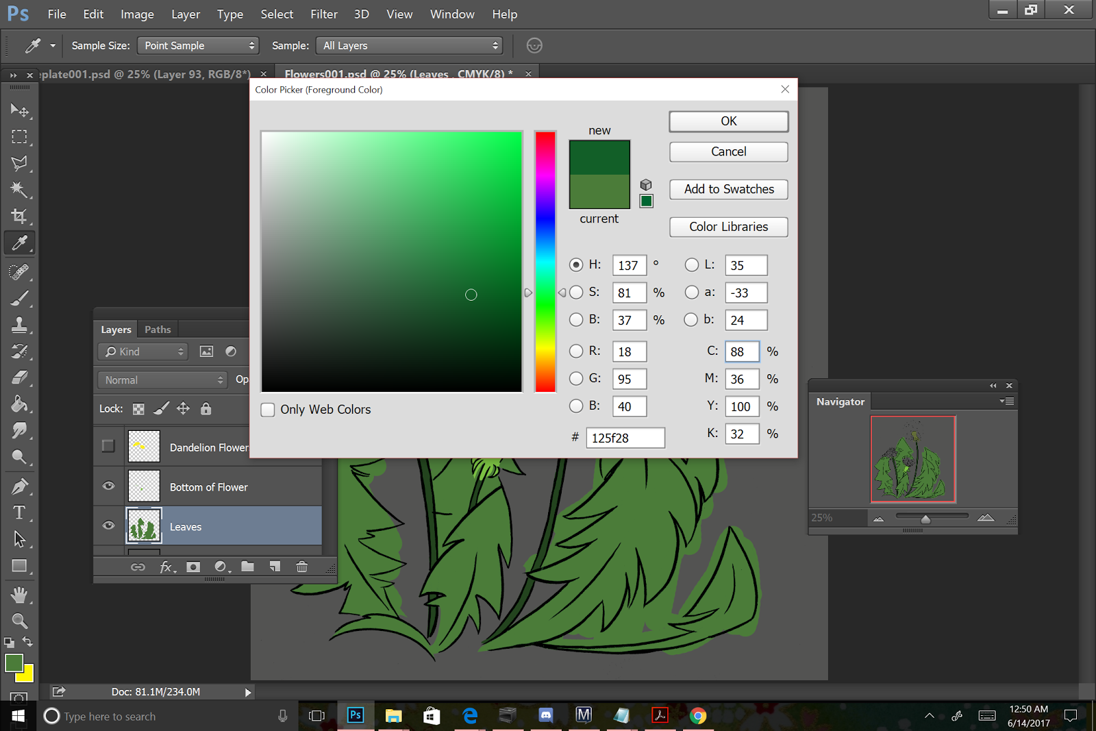
Task: Click the hex color input field
Action: point(625,438)
